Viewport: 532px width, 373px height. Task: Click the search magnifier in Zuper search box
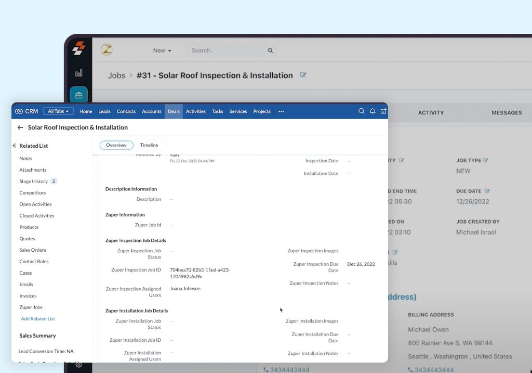click(270, 50)
